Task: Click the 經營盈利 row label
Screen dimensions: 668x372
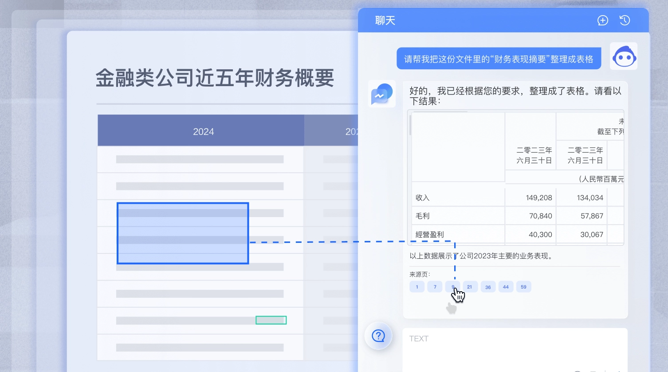Action: (x=429, y=234)
